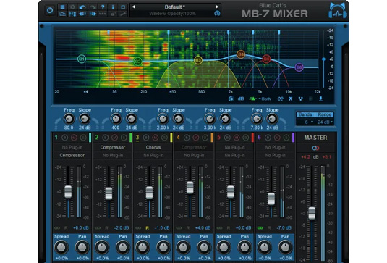Mute band 6 with its M button

[277, 138]
